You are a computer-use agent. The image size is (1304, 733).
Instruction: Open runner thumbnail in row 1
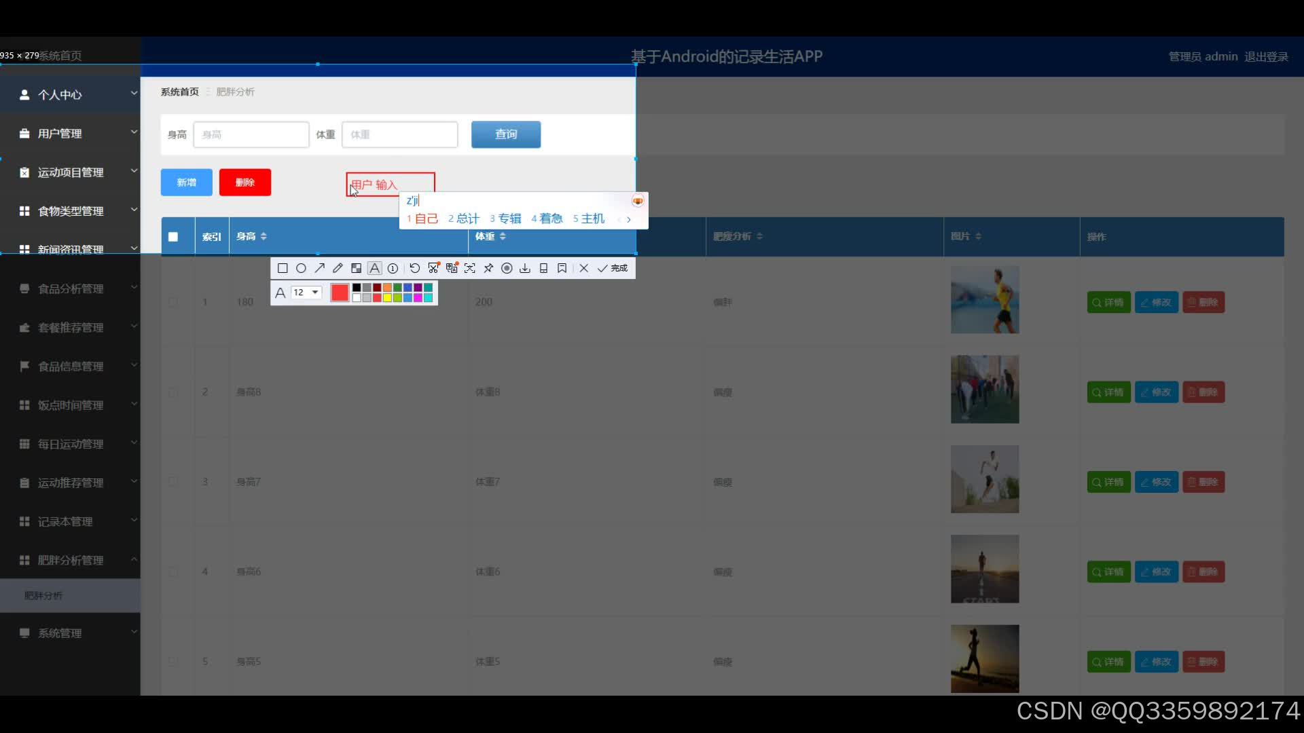click(x=985, y=299)
